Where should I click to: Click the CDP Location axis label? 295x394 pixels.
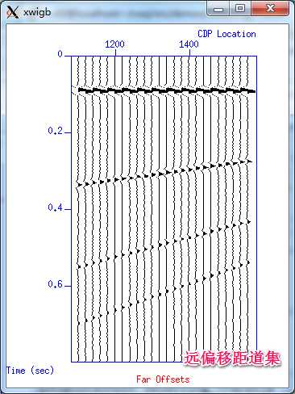pos(226,34)
